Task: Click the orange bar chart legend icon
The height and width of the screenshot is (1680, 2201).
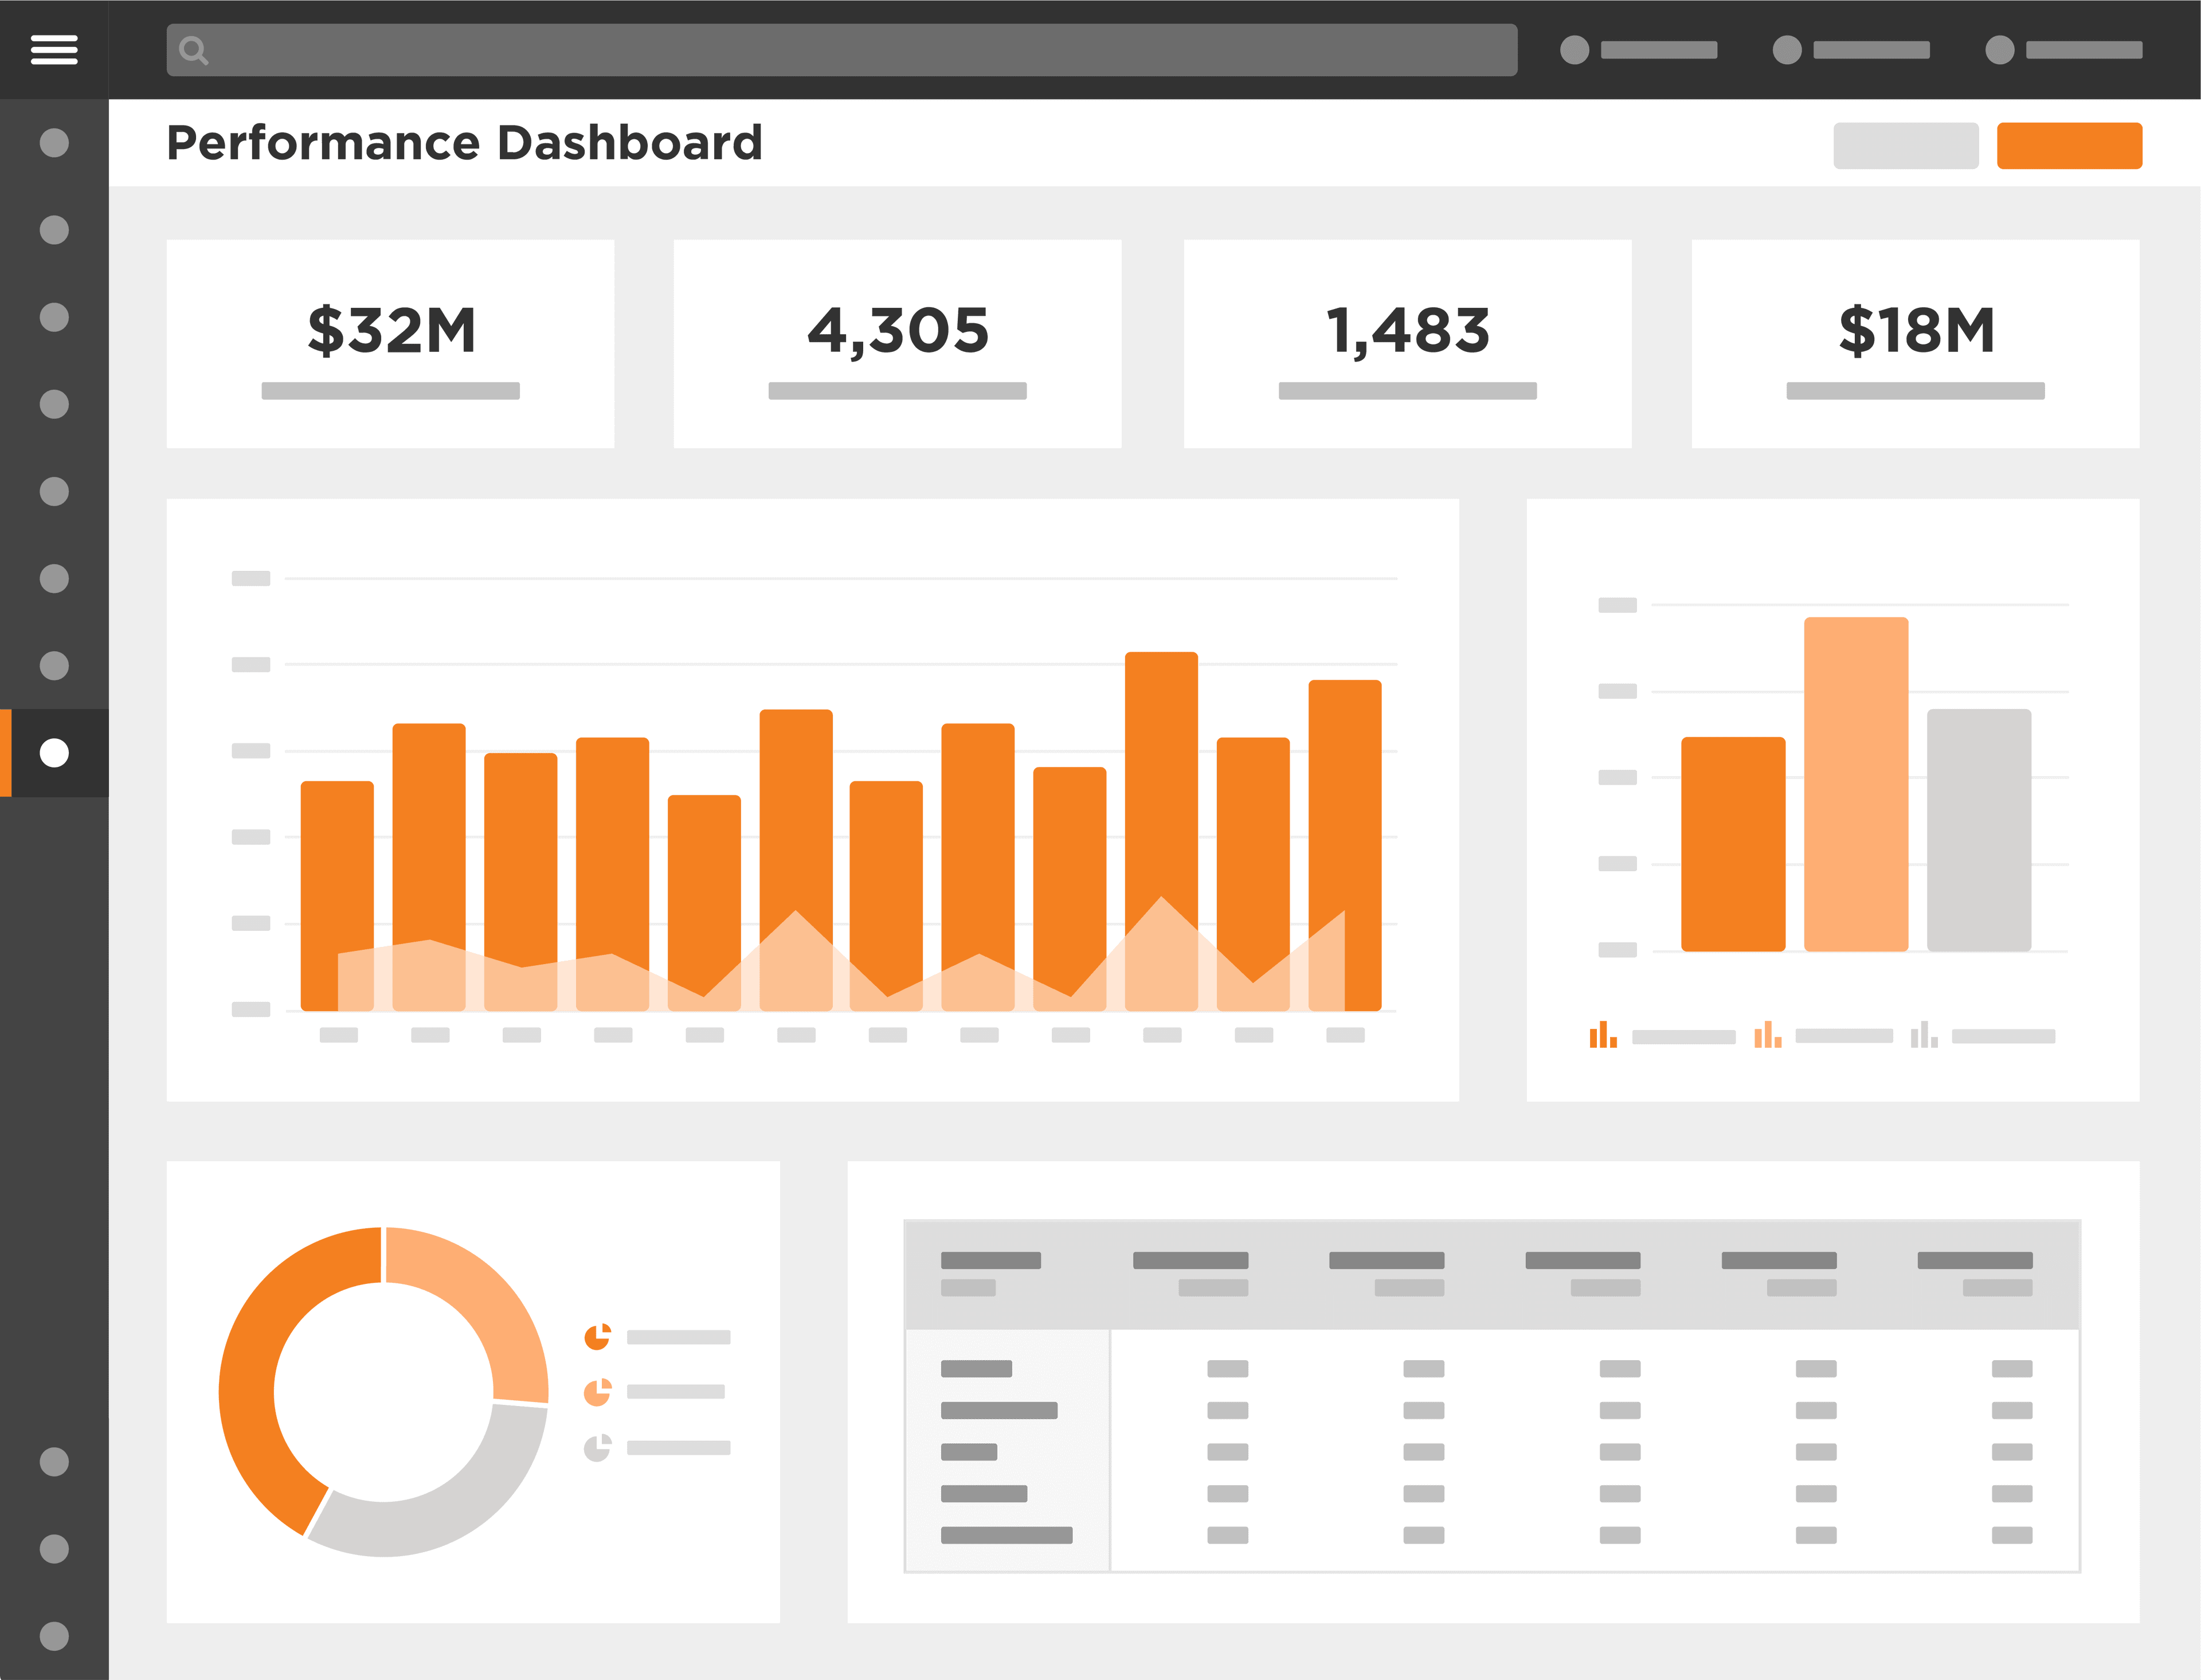Action: click(x=1603, y=1035)
